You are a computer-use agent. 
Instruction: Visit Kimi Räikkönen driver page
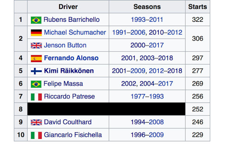69,71
